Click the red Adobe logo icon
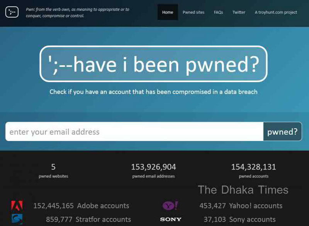Image resolution: width=309 pixels, height=226 pixels. (17, 206)
